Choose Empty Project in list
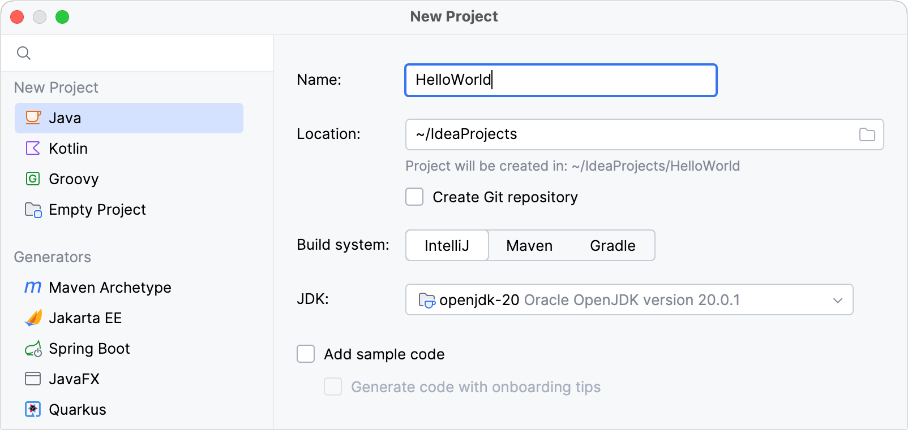The width and height of the screenshot is (908, 430). (x=129, y=210)
